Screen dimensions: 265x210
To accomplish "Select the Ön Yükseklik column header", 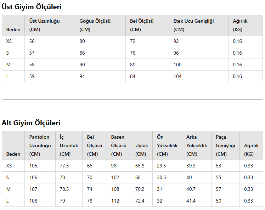I will coord(167,145).
